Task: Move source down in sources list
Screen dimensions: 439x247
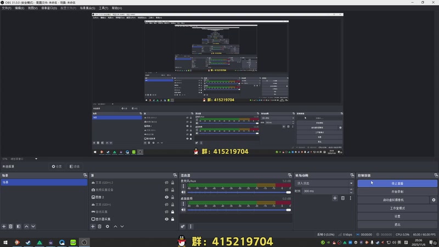Action: [122, 226]
